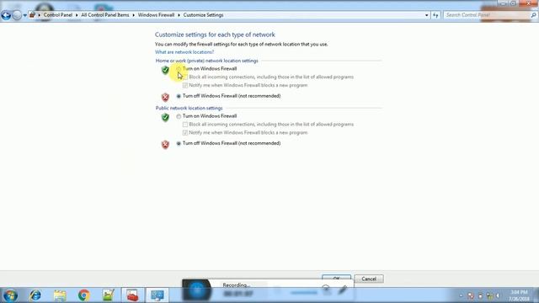
Task: Expand the arrow before the Control Panel breadcrumb
Action: tap(40, 15)
